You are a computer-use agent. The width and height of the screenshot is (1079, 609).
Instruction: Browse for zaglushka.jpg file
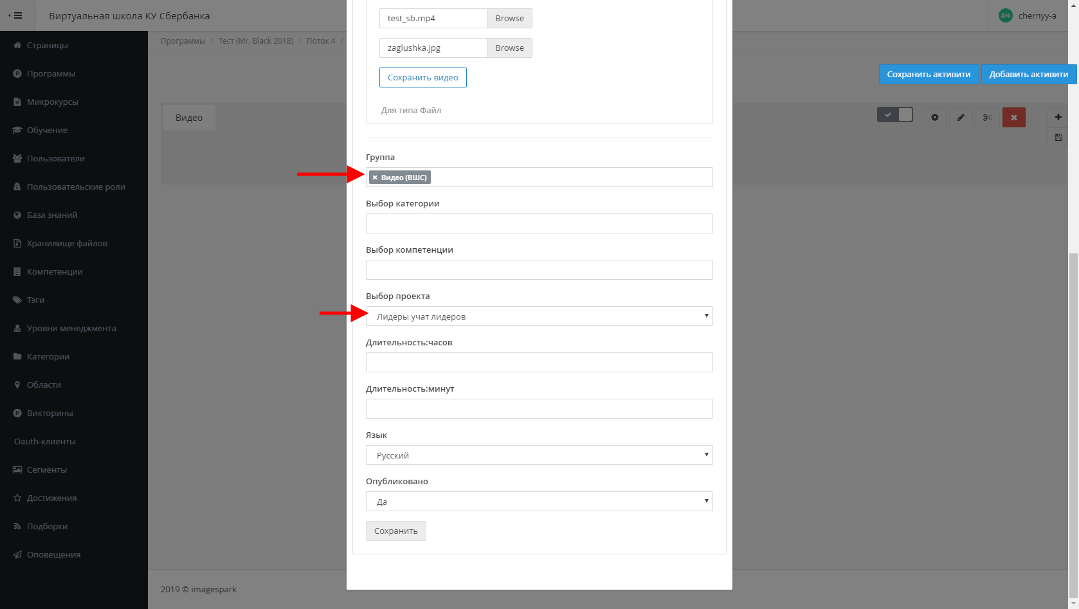[x=509, y=48]
